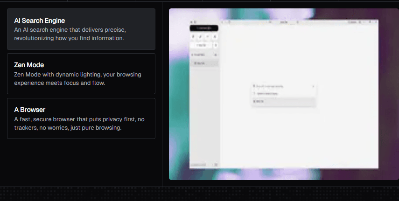This screenshot has height=201, width=399.
Task: Click the fourth icon in the preview sidebar icon row
Action: point(215,36)
